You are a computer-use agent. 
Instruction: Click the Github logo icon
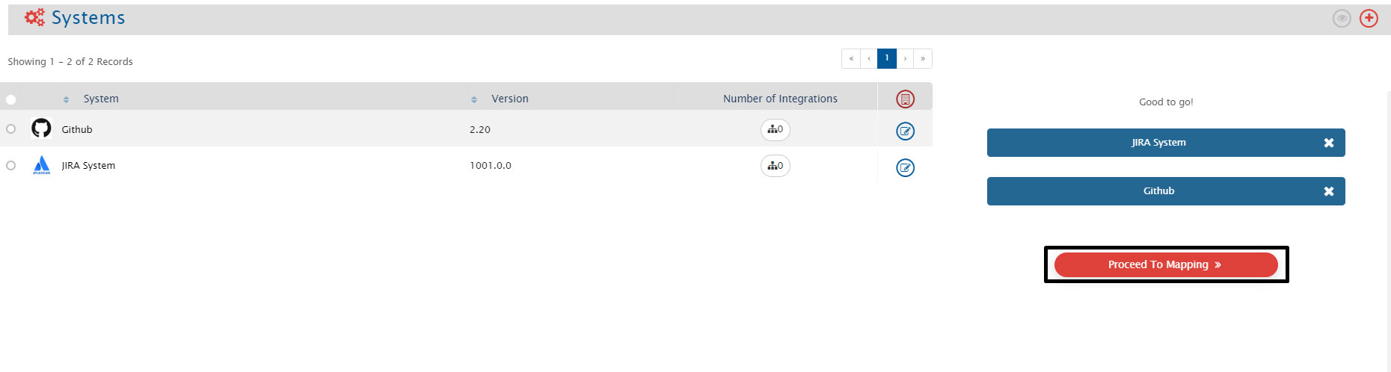41,128
